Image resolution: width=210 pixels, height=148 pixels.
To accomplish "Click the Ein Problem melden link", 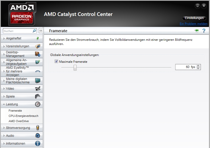I will coord(194,24).
